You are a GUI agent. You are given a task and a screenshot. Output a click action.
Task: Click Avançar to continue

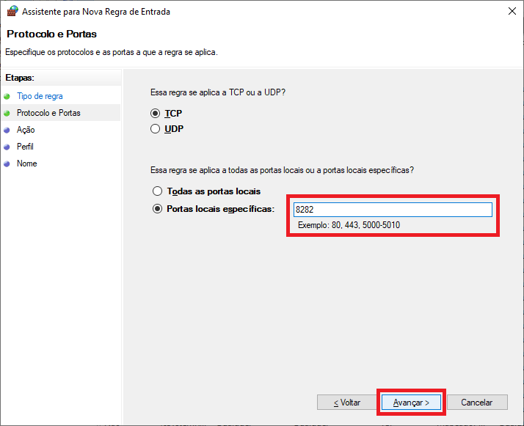411,403
